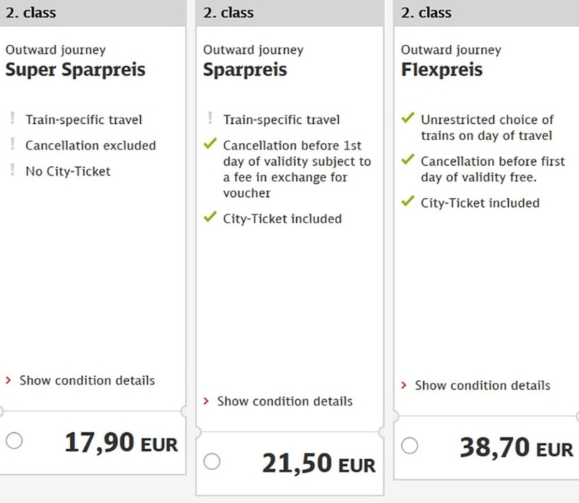Click the 2. class header above Sparpreis
Viewport: 579px width, 503px height.
228,13
